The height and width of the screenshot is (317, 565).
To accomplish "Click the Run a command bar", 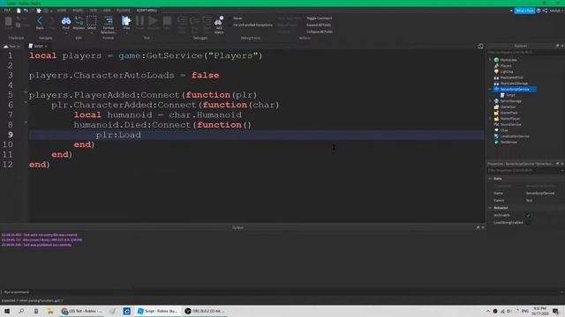I will 281,292.
